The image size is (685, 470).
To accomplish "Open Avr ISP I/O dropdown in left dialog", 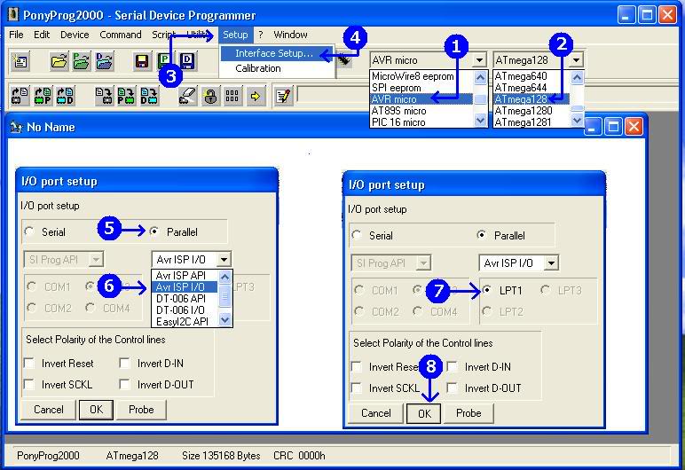I will click(224, 260).
